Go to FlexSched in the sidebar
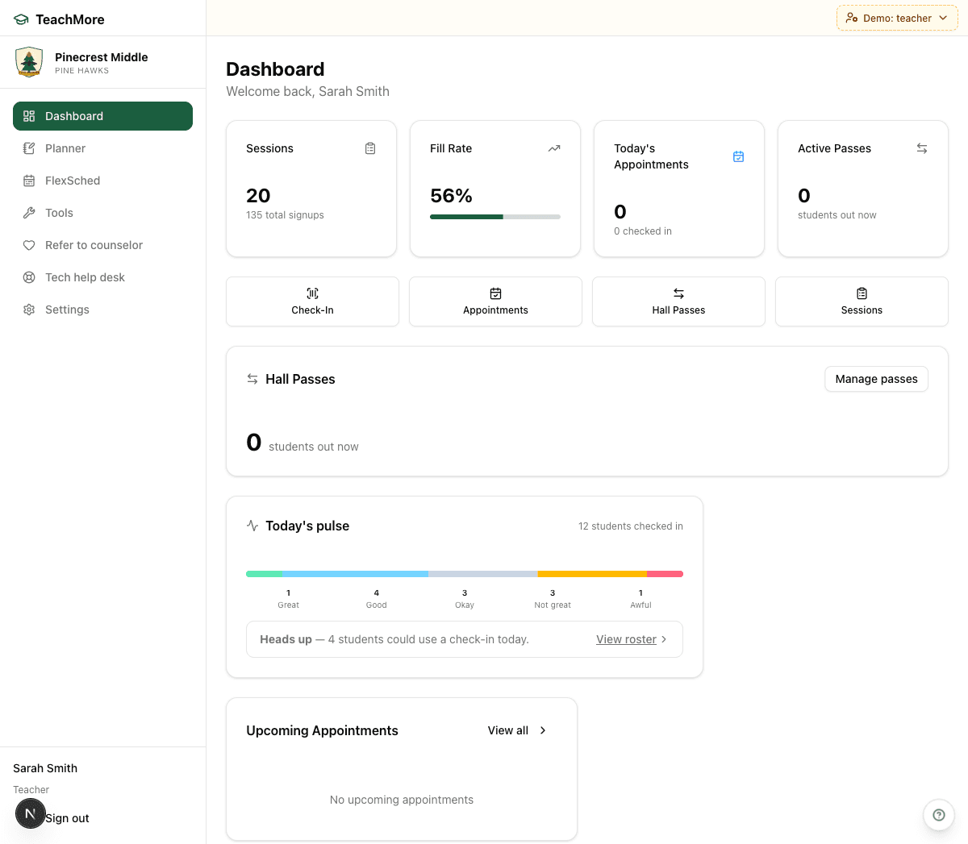Viewport: 968px width, 844px height. tap(102, 181)
